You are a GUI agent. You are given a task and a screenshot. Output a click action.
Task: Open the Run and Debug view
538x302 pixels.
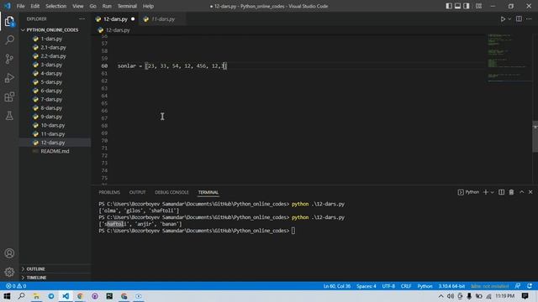[x=9, y=78]
